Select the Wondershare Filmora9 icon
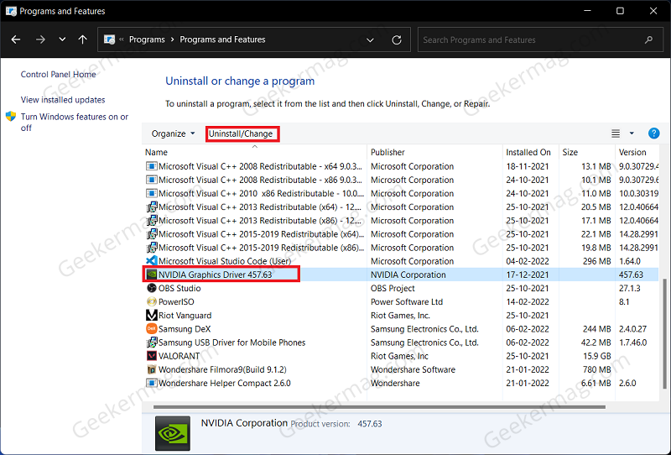This screenshot has width=671, height=455. coord(152,369)
